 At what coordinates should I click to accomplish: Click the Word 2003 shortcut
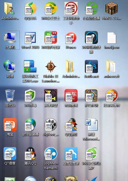[30, 38]
